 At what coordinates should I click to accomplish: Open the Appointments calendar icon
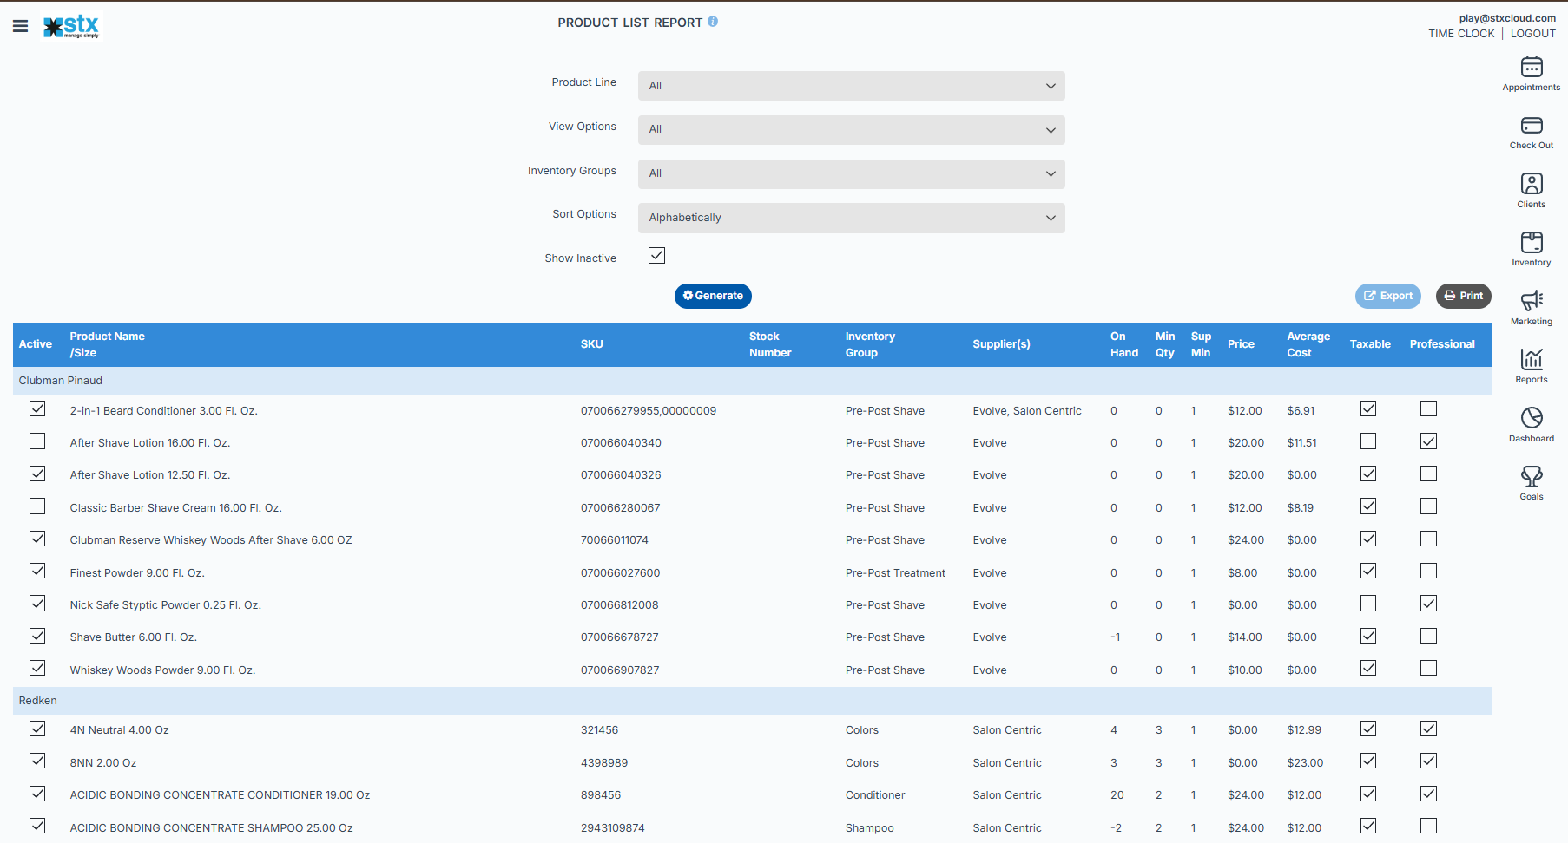click(x=1532, y=68)
